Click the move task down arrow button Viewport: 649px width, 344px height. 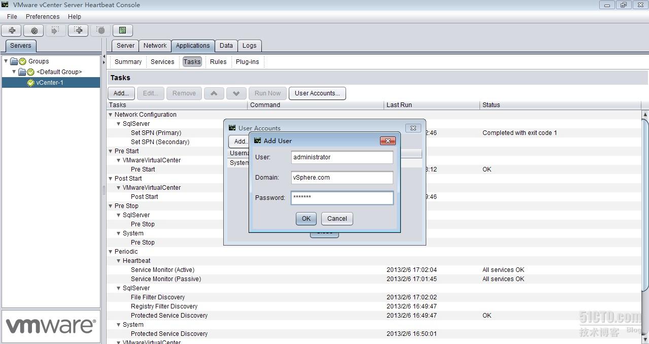236,93
